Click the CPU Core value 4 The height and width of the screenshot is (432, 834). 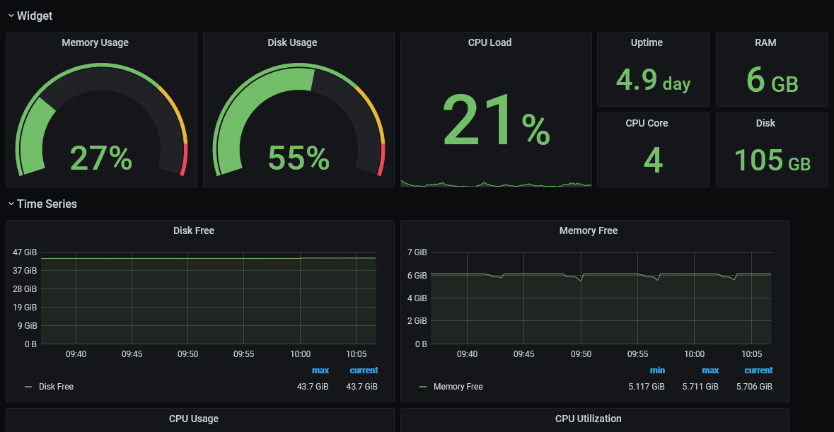[653, 160]
